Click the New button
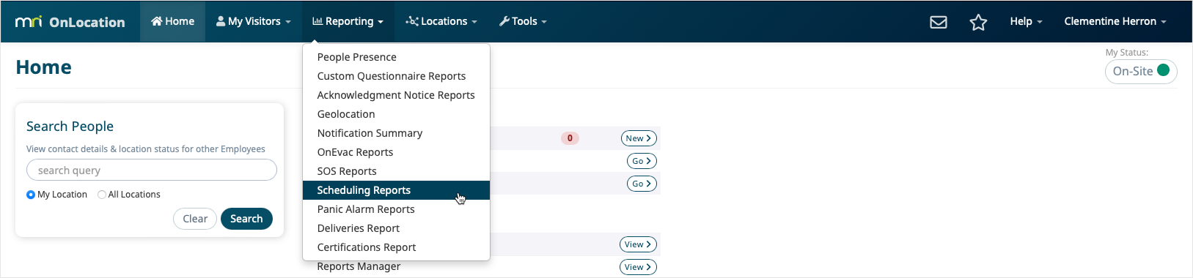Image resolution: width=1193 pixels, height=278 pixels. pyautogui.click(x=639, y=138)
